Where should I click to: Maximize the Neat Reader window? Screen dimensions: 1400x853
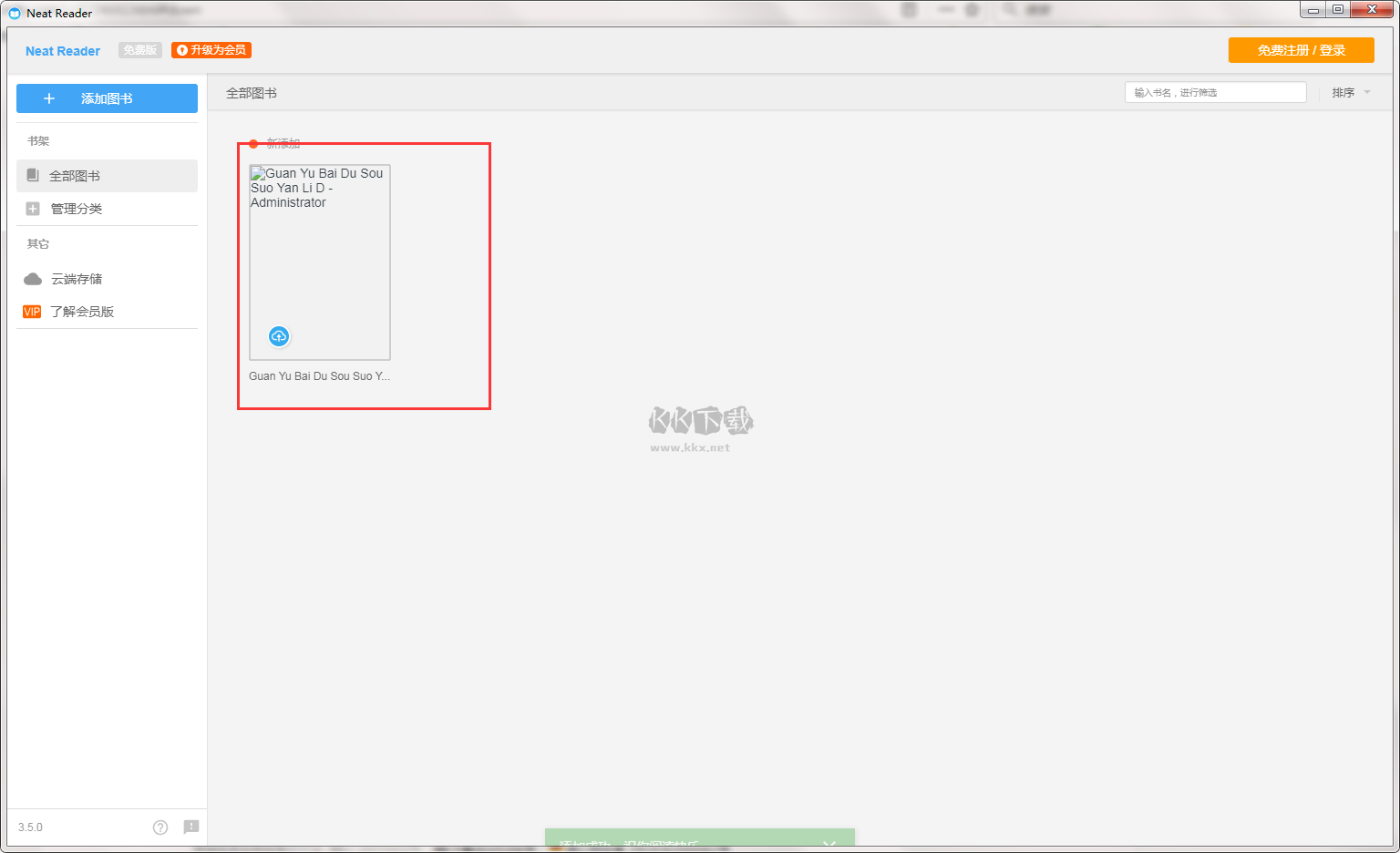(x=1338, y=10)
